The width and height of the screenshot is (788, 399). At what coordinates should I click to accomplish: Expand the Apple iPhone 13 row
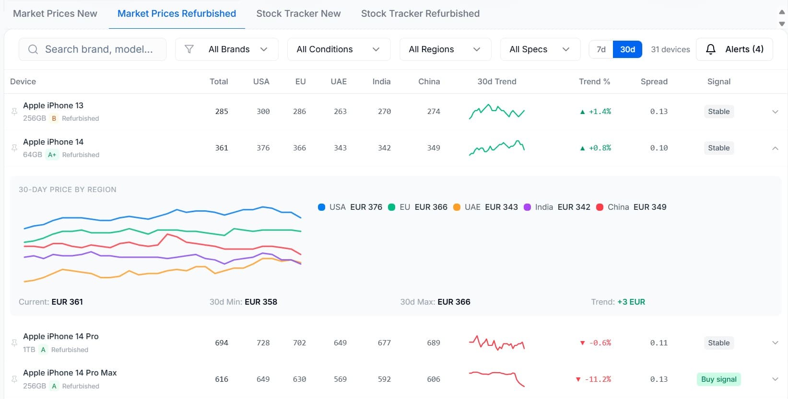click(x=775, y=112)
